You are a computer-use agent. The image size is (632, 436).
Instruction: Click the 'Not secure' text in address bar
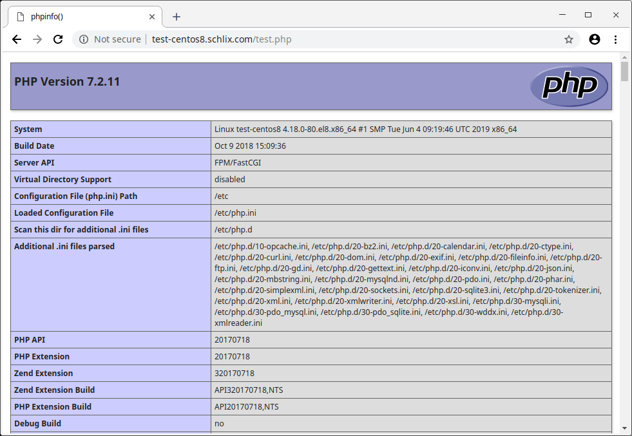pyautogui.click(x=117, y=39)
